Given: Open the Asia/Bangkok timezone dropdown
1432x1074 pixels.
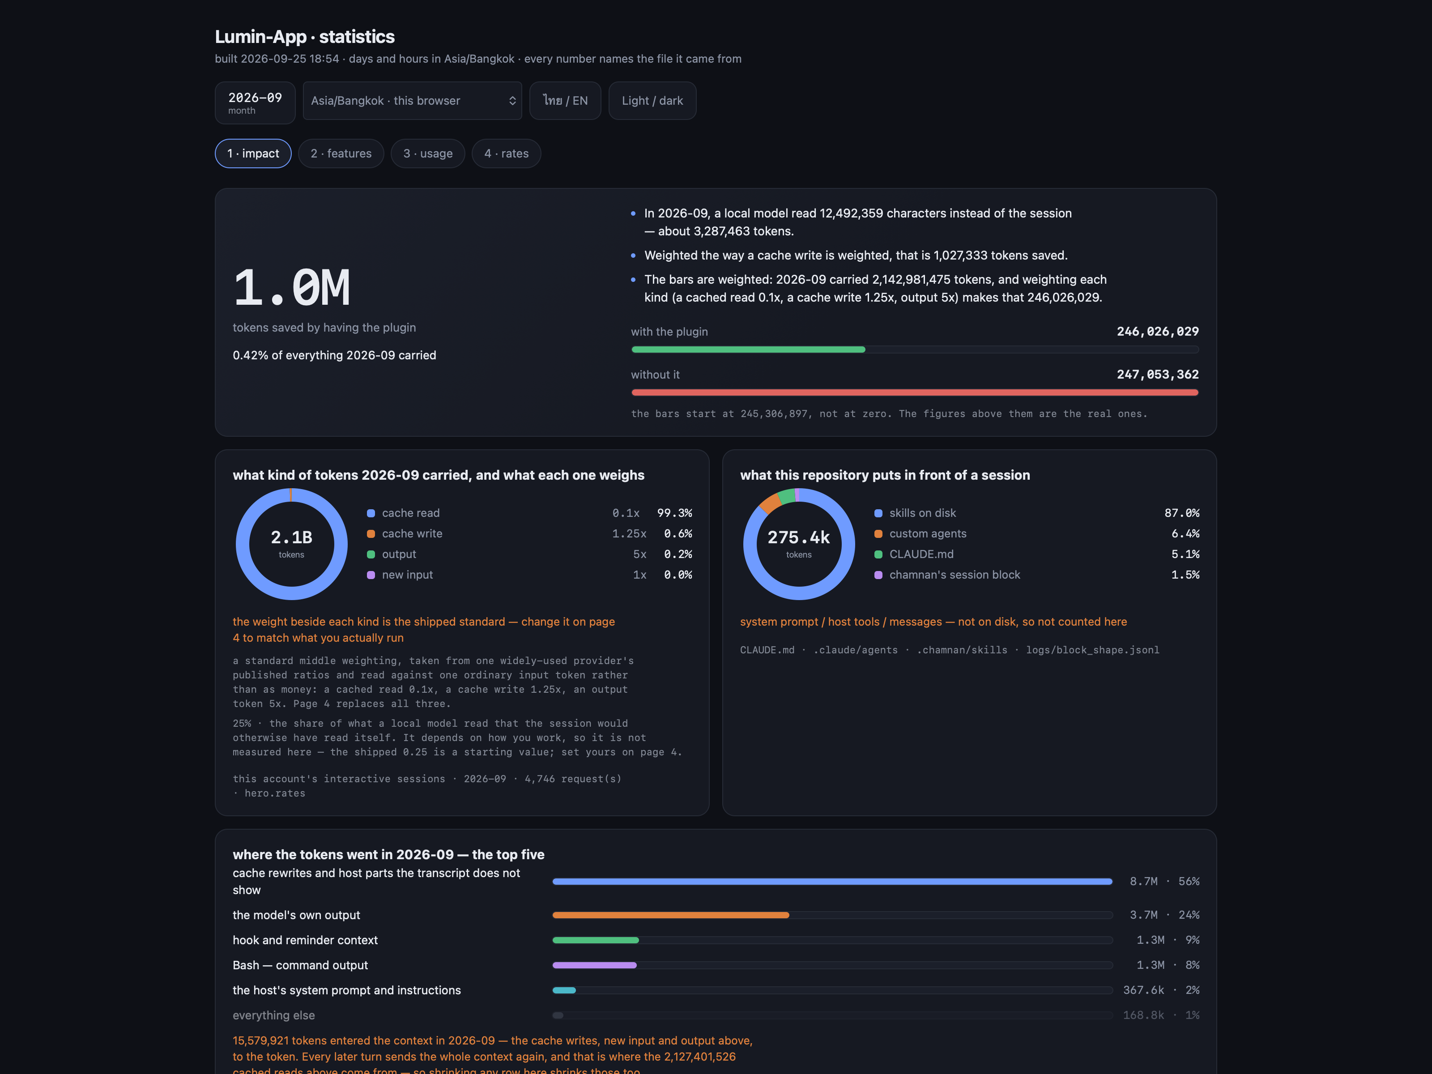Looking at the screenshot, I should coord(413,100).
